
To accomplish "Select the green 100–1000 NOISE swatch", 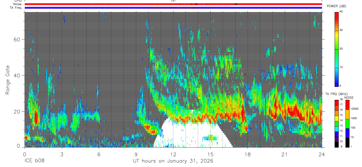I will [348, 123].
